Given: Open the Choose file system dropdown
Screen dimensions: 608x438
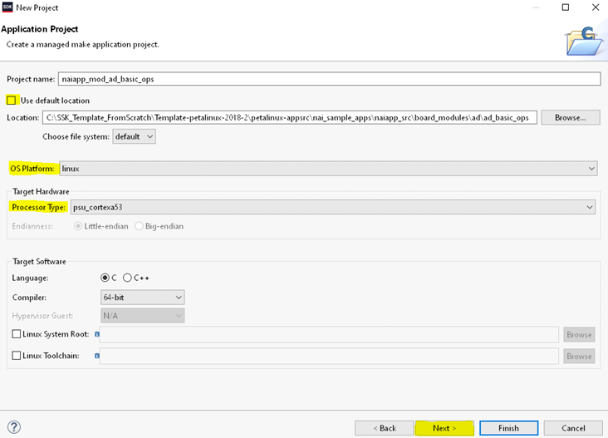Looking at the screenshot, I should 134,135.
